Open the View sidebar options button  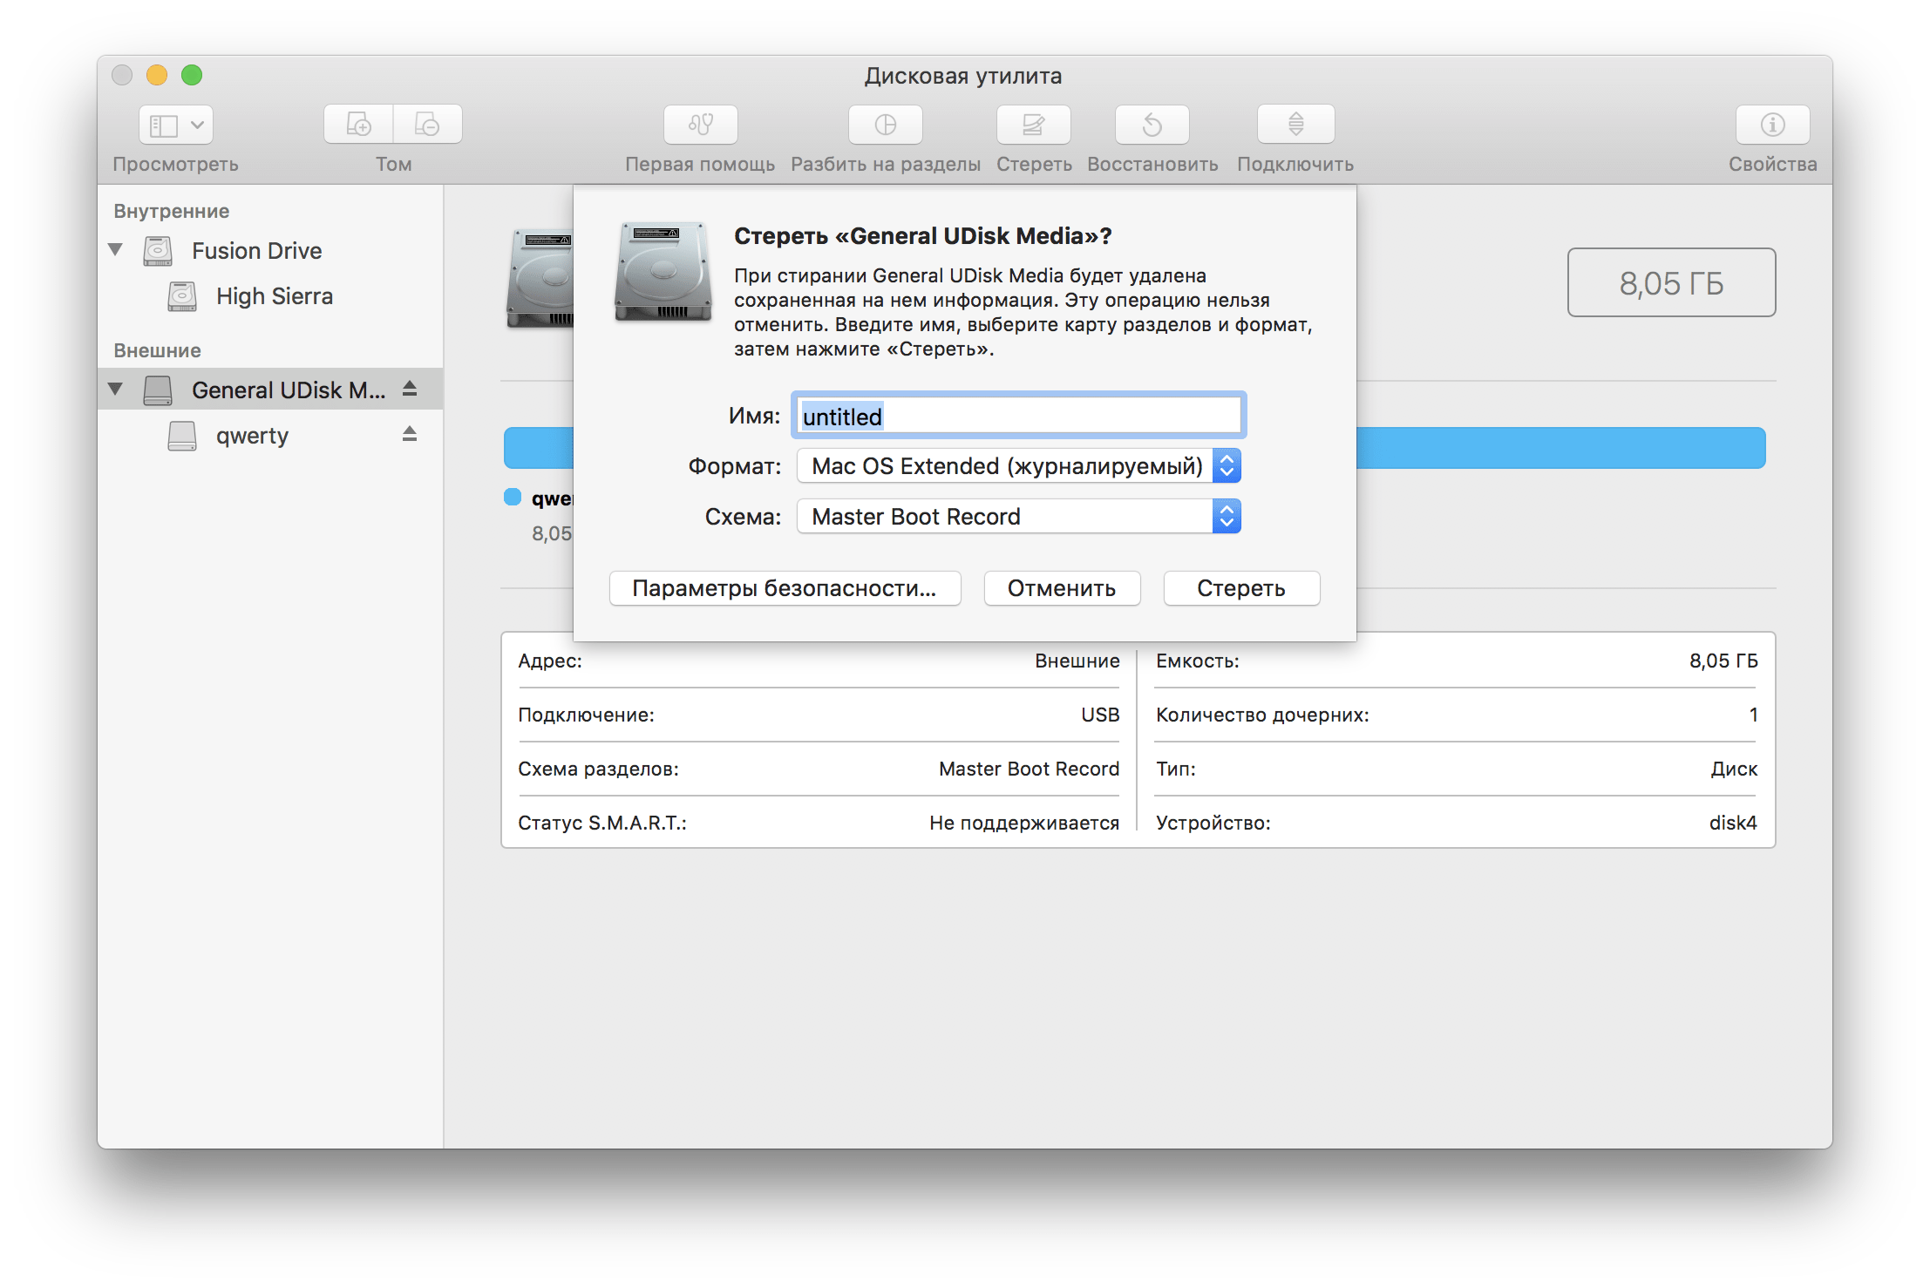(175, 125)
